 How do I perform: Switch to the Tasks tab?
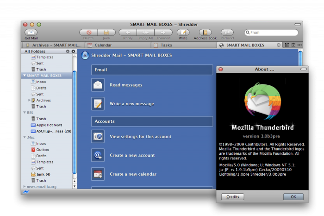tap(184, 45)
